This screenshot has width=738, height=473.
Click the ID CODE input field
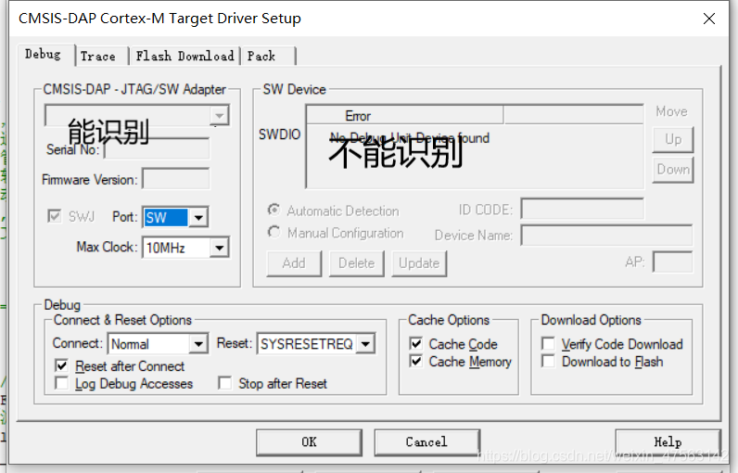(x=582, y=209)
